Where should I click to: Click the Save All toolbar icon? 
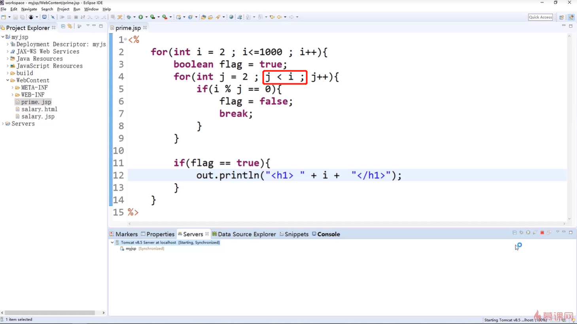[x=22, y=17]
